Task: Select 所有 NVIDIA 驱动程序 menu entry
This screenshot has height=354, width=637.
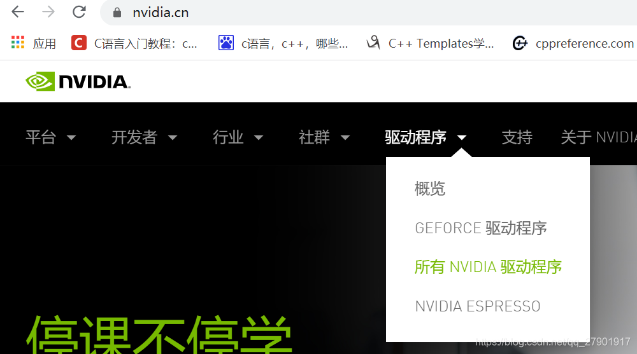Action: pos(488,267)
